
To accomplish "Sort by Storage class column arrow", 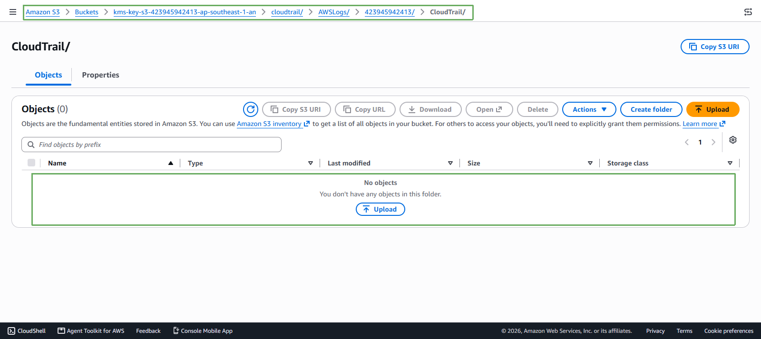I will (x=730, y=163).
